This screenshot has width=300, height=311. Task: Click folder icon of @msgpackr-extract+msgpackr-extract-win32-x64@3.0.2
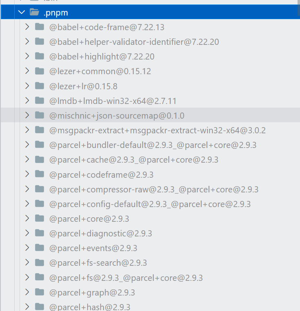(x=40, y=130)
